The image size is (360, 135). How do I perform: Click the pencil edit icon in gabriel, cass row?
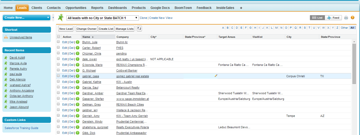pyautogui.click(x=216, y=76)
